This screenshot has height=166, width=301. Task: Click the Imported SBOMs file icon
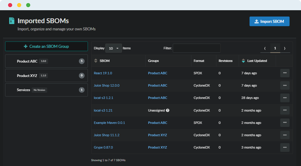click(x=12, y=21)
